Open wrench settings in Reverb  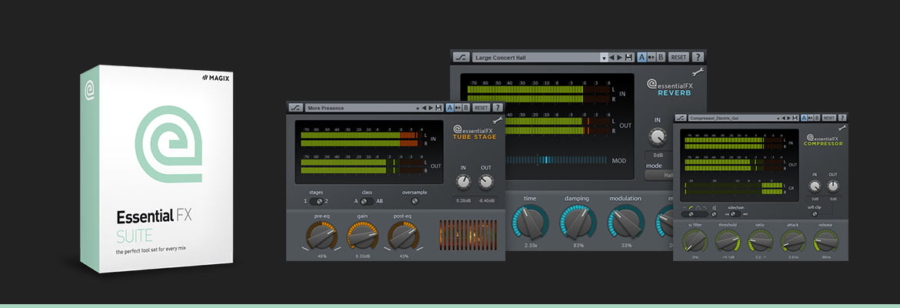point(698,72)
